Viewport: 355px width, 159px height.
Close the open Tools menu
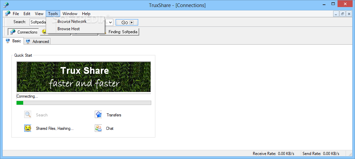coord(53,14)
